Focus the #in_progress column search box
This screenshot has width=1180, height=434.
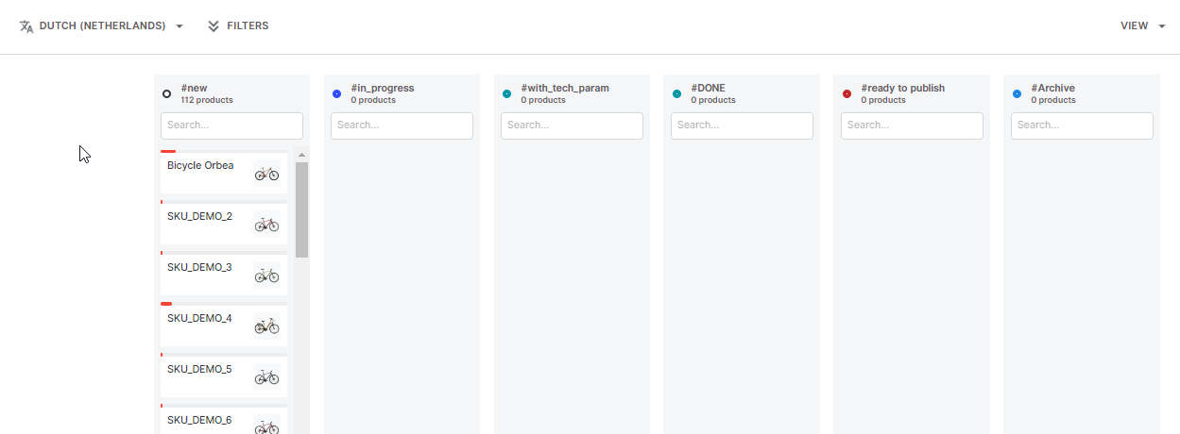402,125
